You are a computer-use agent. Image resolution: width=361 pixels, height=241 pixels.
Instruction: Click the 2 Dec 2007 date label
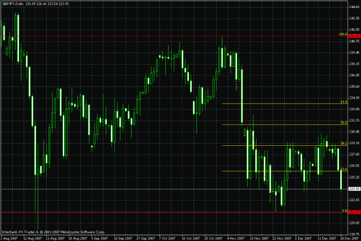coord(304,239)
